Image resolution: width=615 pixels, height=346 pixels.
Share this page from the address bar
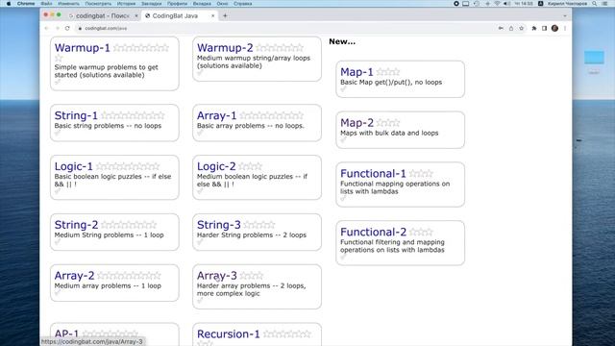pos(511,28)
